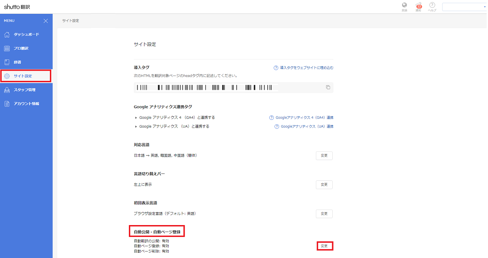Click the プロ翻訳 grid icon

pos(7,48)
